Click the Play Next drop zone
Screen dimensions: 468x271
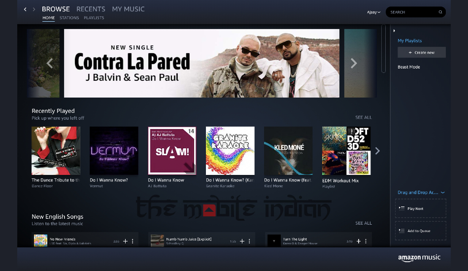point(421,208)
